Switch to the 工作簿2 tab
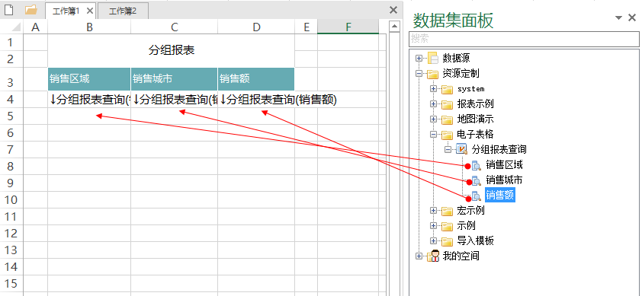 click(x=123, y=11)
